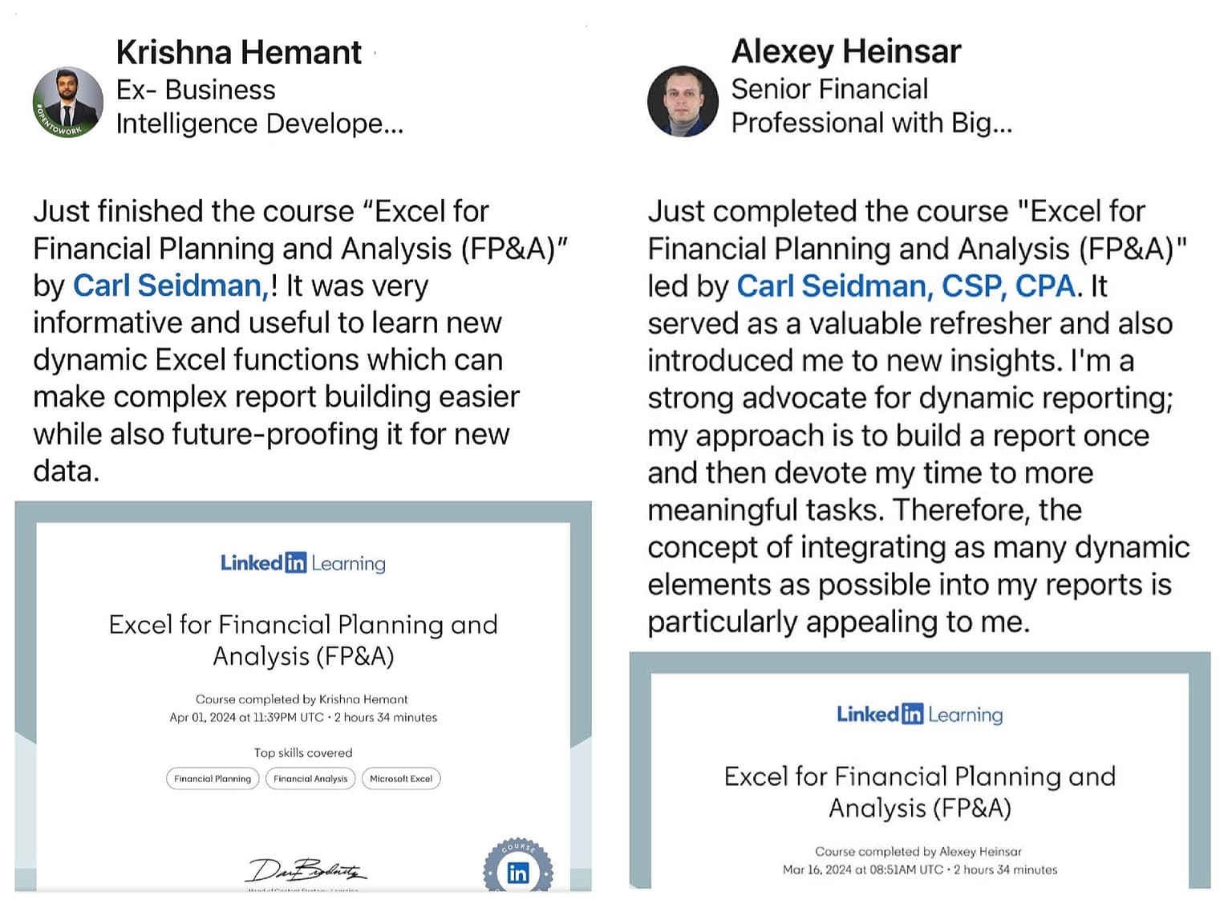The width and height of the screenshot is (1232, 924).
Task: Click the LinkedIn logo on Alexey's certificate
Action: click(919, 714)
